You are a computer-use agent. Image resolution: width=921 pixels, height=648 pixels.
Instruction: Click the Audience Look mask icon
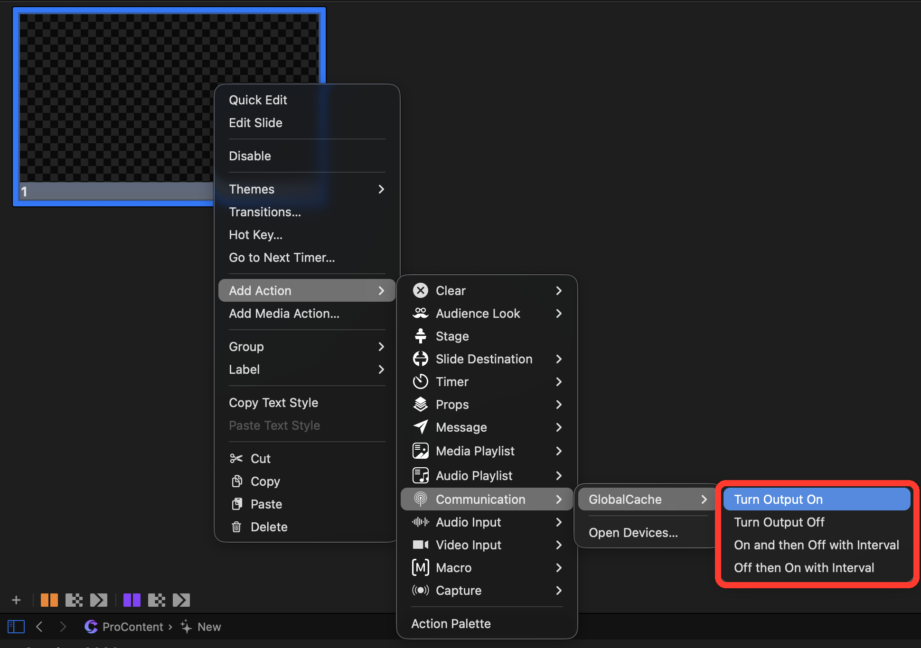pos(420,313)
